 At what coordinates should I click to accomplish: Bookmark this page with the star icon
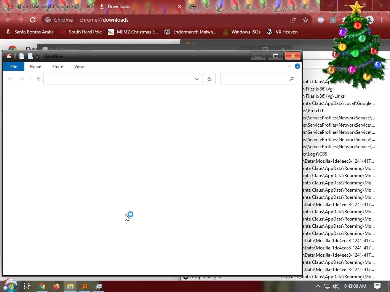(x=305, y=20)
